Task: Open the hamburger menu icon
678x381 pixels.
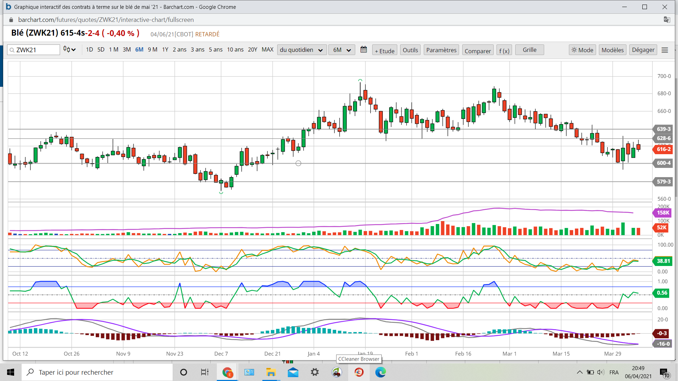Action: point(665,50)
